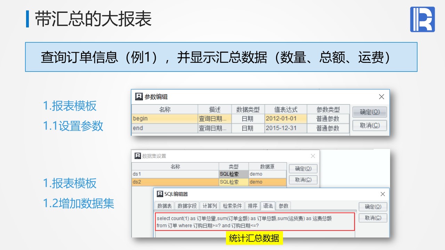Click 确定(O) in the 数据集设置 dialog

303,169
